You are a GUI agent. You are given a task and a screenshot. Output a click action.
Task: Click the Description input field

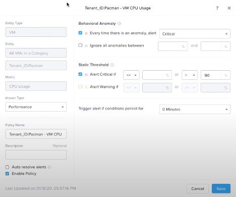[x=36, y=155]
